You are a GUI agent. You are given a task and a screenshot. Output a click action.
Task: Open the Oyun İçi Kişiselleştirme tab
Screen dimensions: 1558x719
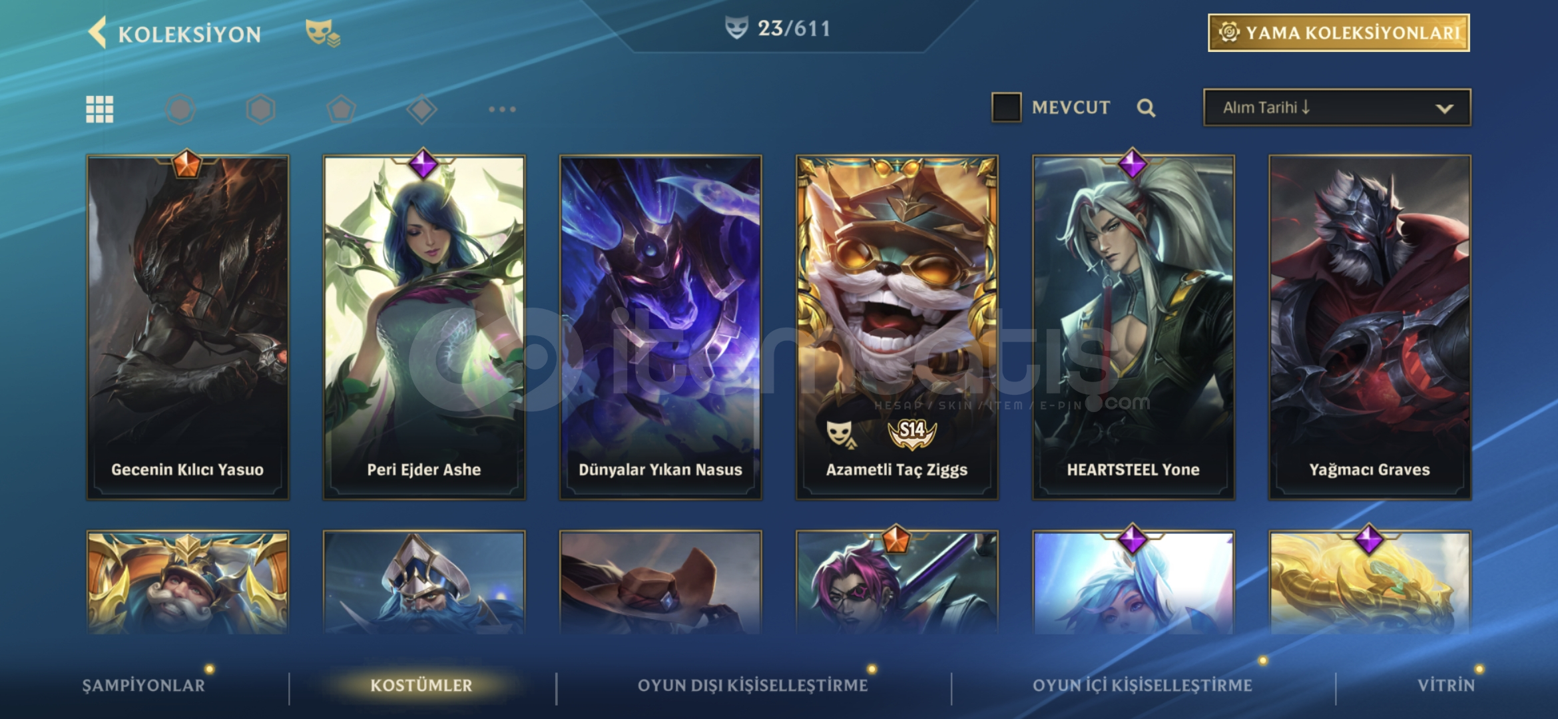1143,685
